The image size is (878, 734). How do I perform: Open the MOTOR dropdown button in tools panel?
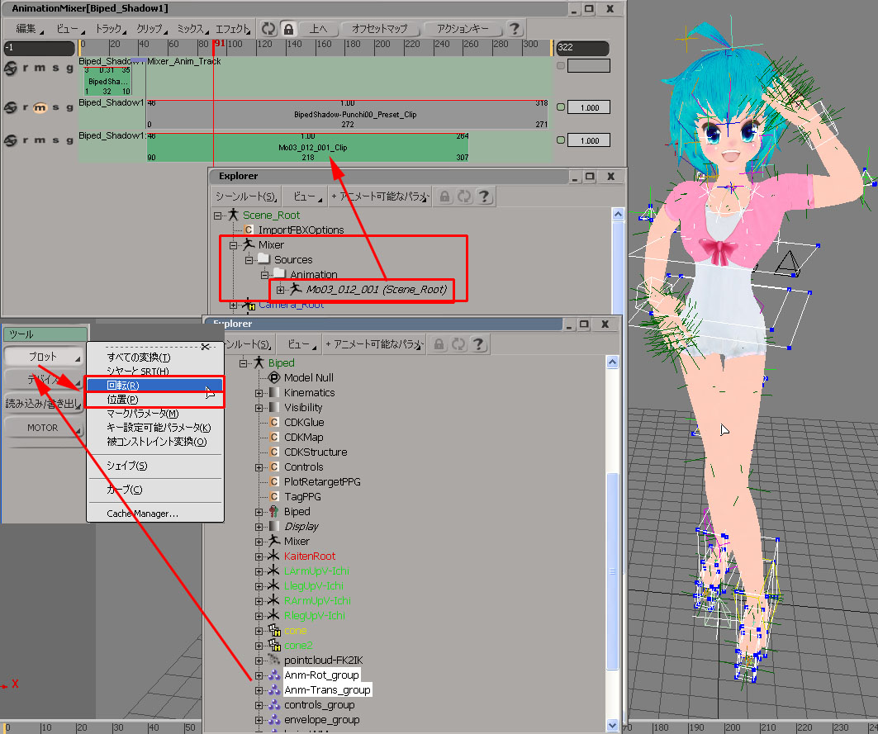[44, 429]
